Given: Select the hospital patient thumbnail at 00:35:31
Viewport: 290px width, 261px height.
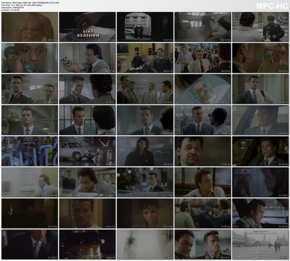Looking at the screenshot, I should (203, 89).
